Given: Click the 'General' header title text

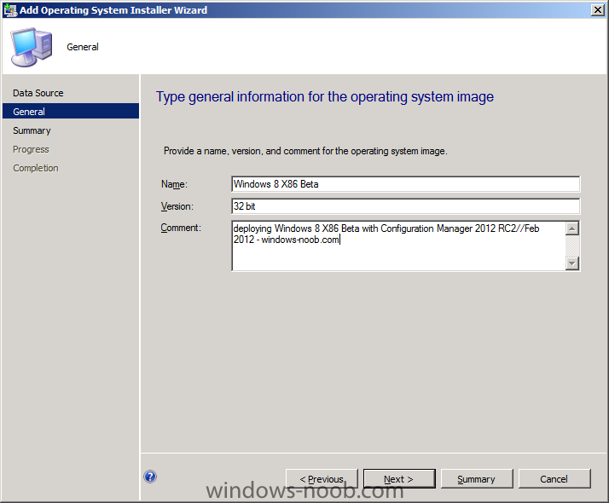Looking at the screenshot, I should point(83,47).
